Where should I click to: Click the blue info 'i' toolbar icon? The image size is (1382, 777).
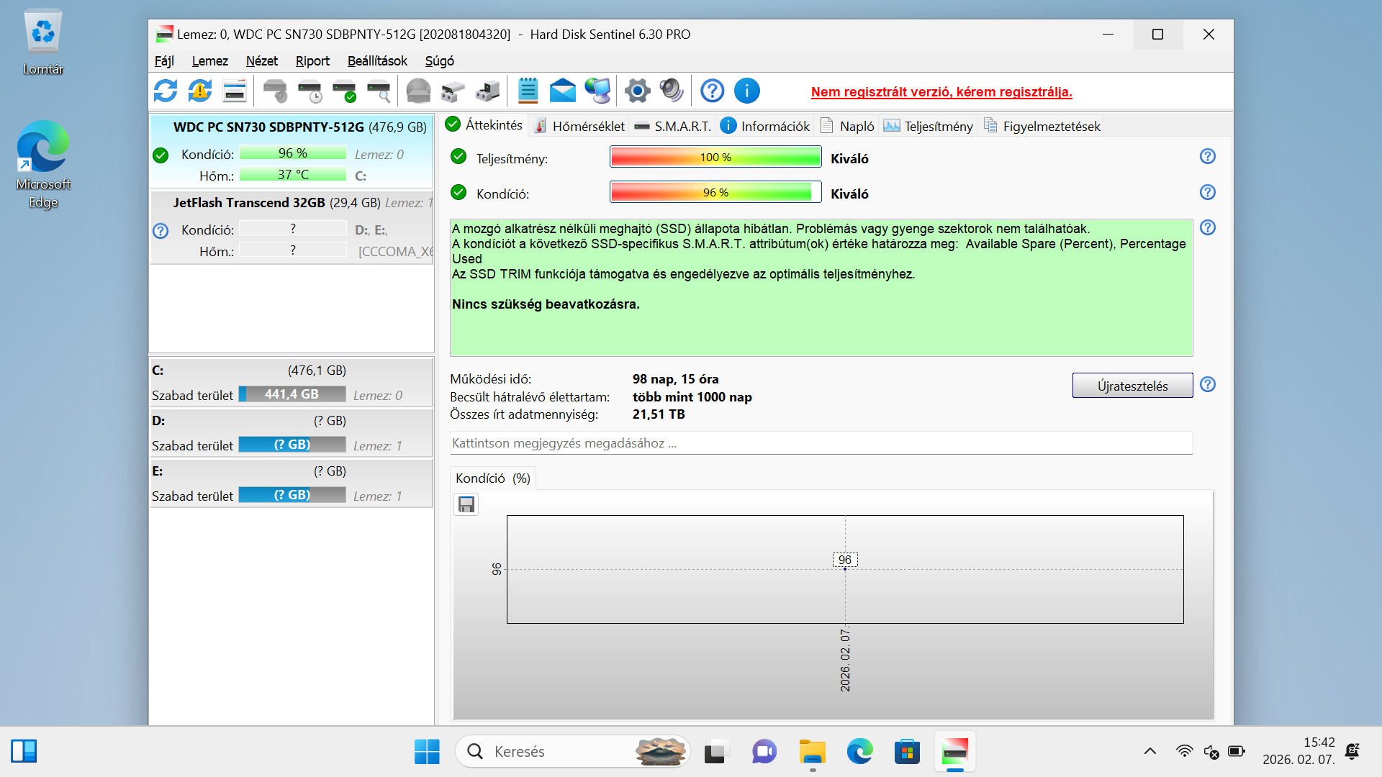pyautogui.click(x=746, y=91)
